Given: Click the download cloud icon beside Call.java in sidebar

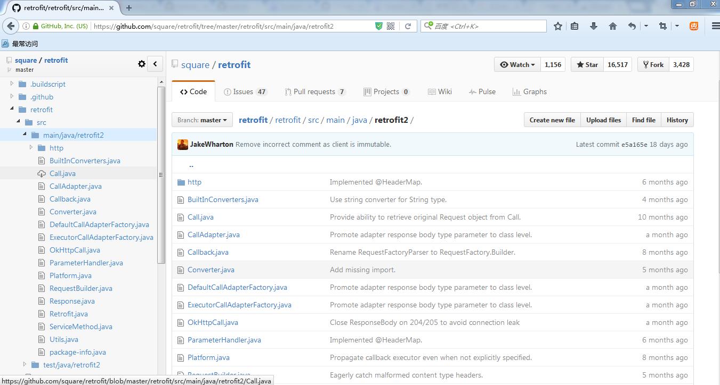Looking at the screenshot, I should [x=42, y=173].
